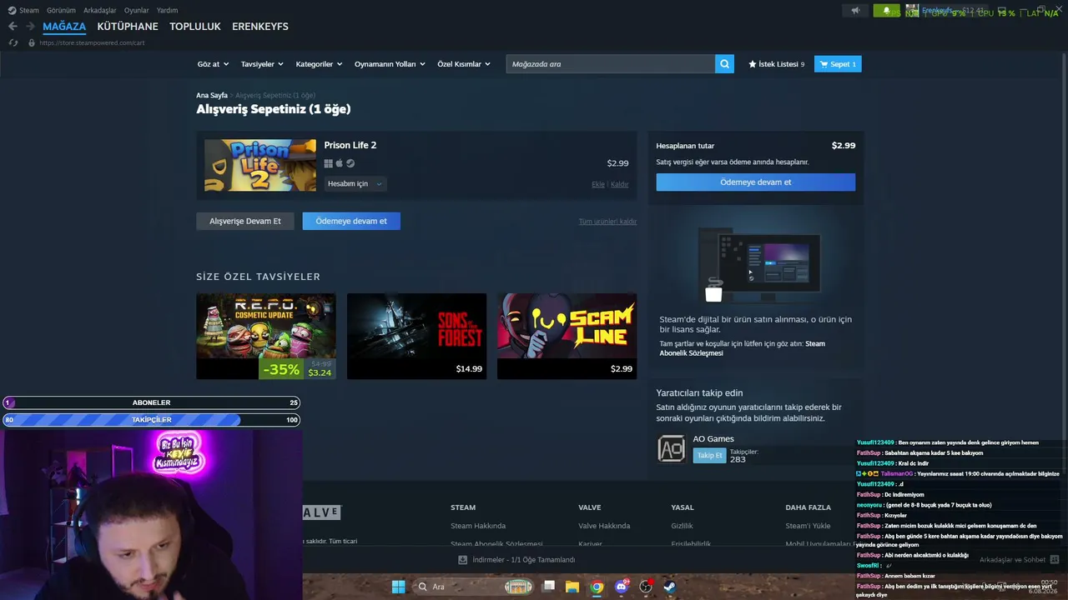Click the Steam logo in the title bar
This screenshot has height=600, width=1068.
12,10
